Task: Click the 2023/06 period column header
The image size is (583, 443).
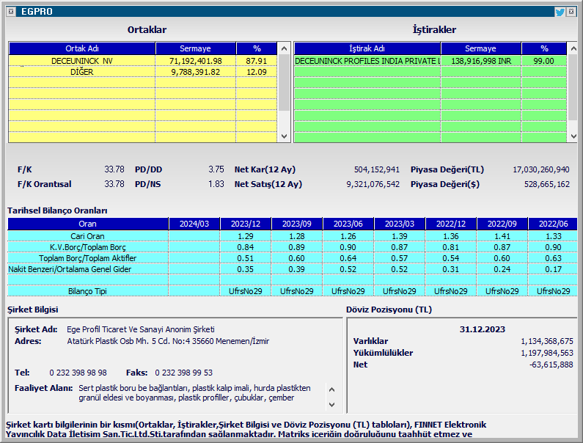Action: (348, 224)
